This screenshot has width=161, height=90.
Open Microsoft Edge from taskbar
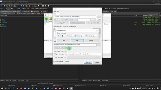(x=13, y=88)
